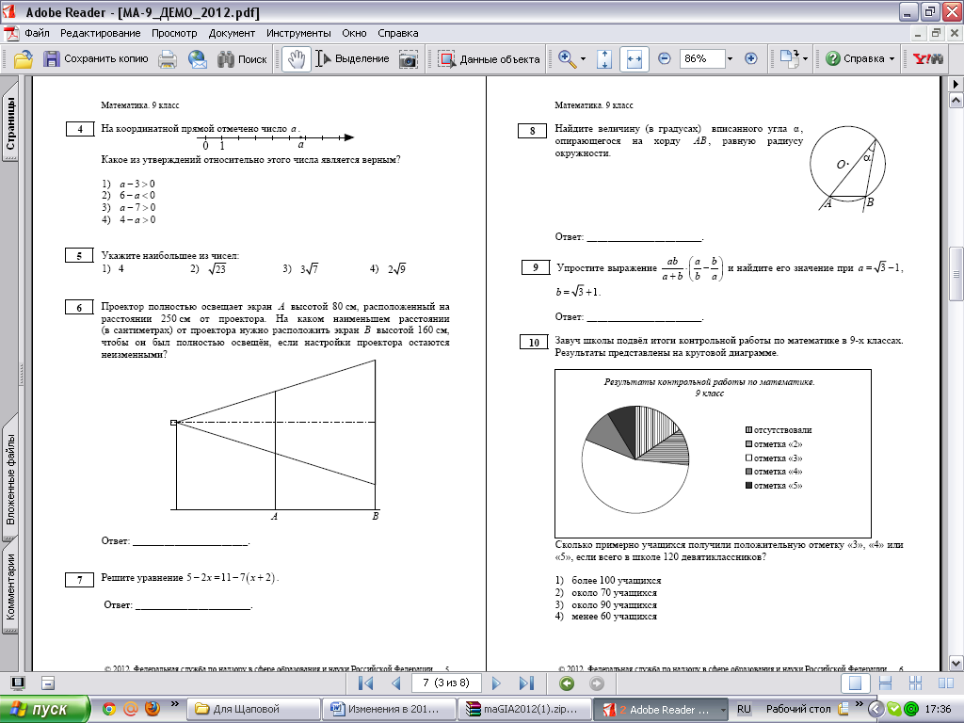Click the green previous view arrow
This screenshot has width=964, height=723.
tap(567, 683)
